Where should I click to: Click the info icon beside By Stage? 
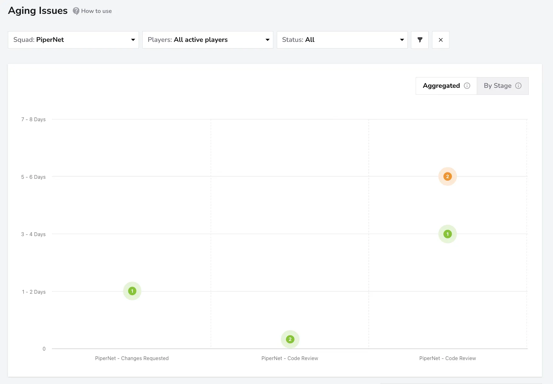(x=518, y=86)
